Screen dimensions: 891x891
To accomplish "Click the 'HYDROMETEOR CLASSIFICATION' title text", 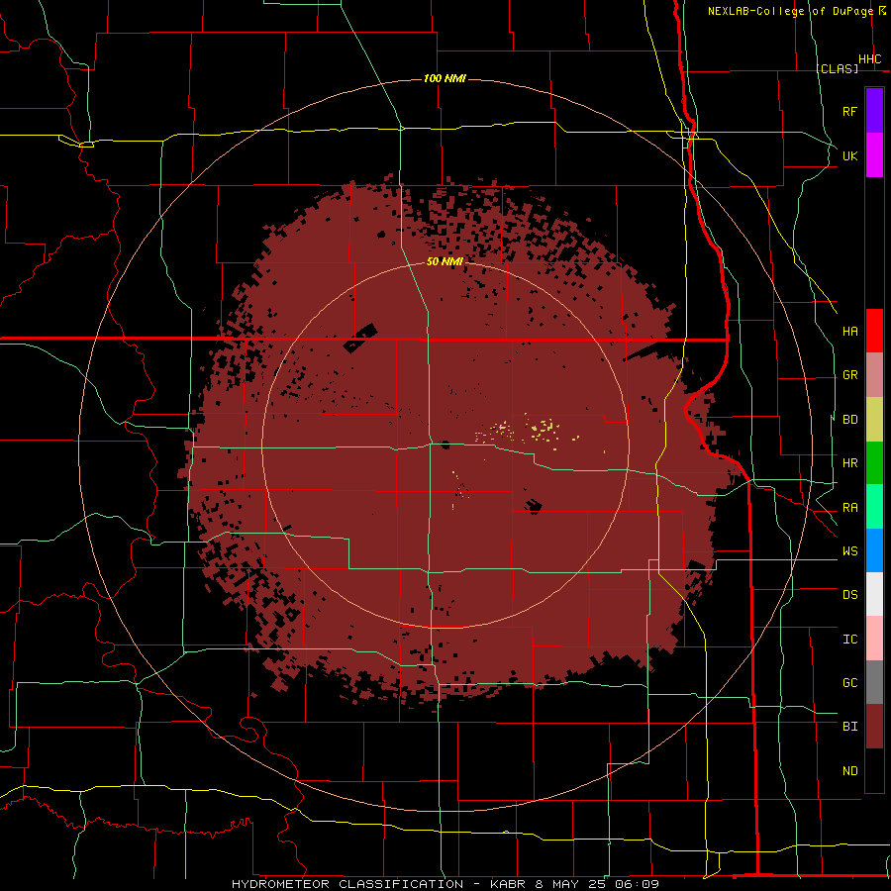I will pyautogui.click(x=347, y=884).
